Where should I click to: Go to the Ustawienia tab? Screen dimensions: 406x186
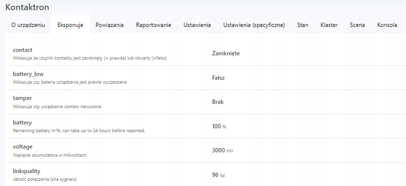197,25
